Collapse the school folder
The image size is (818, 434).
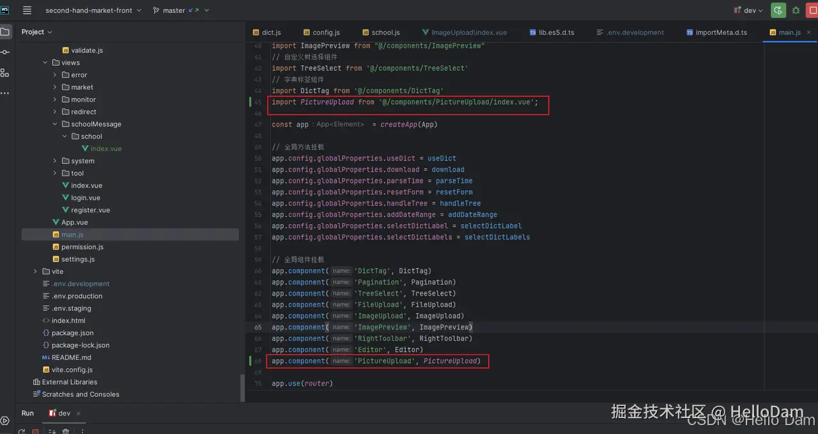(x=65, y=136)
